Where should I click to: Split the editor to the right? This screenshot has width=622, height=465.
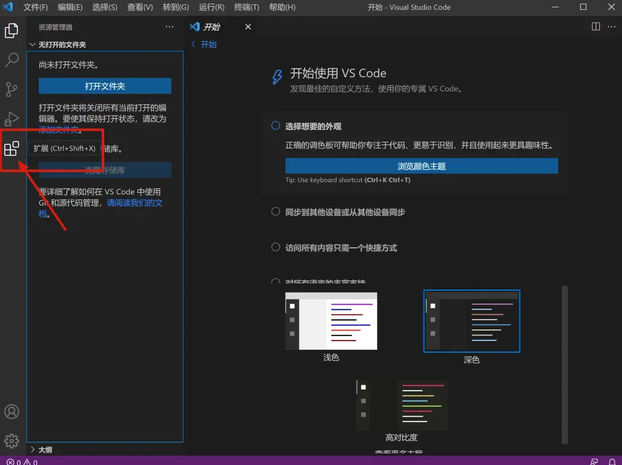596,26
